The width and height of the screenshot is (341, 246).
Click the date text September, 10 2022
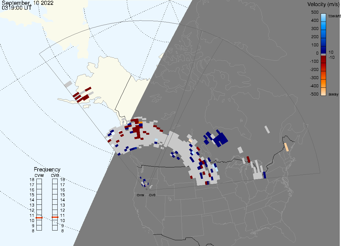click(28, 3)
